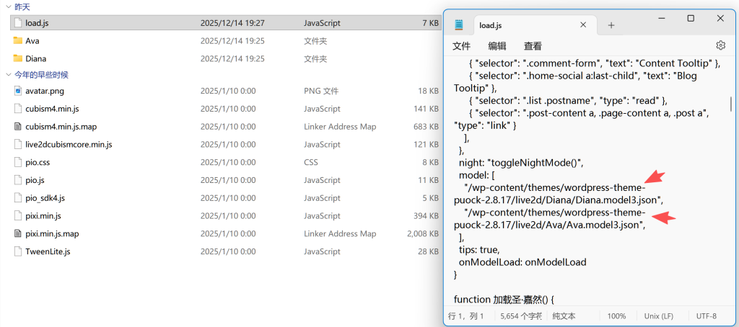Click the 'night: "toggleNightMode()"' line in editor

tap(522, 163)
